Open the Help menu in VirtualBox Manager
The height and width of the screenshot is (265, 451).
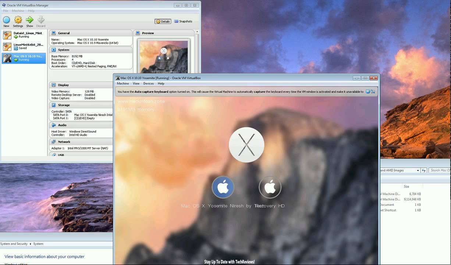point(31,11)
